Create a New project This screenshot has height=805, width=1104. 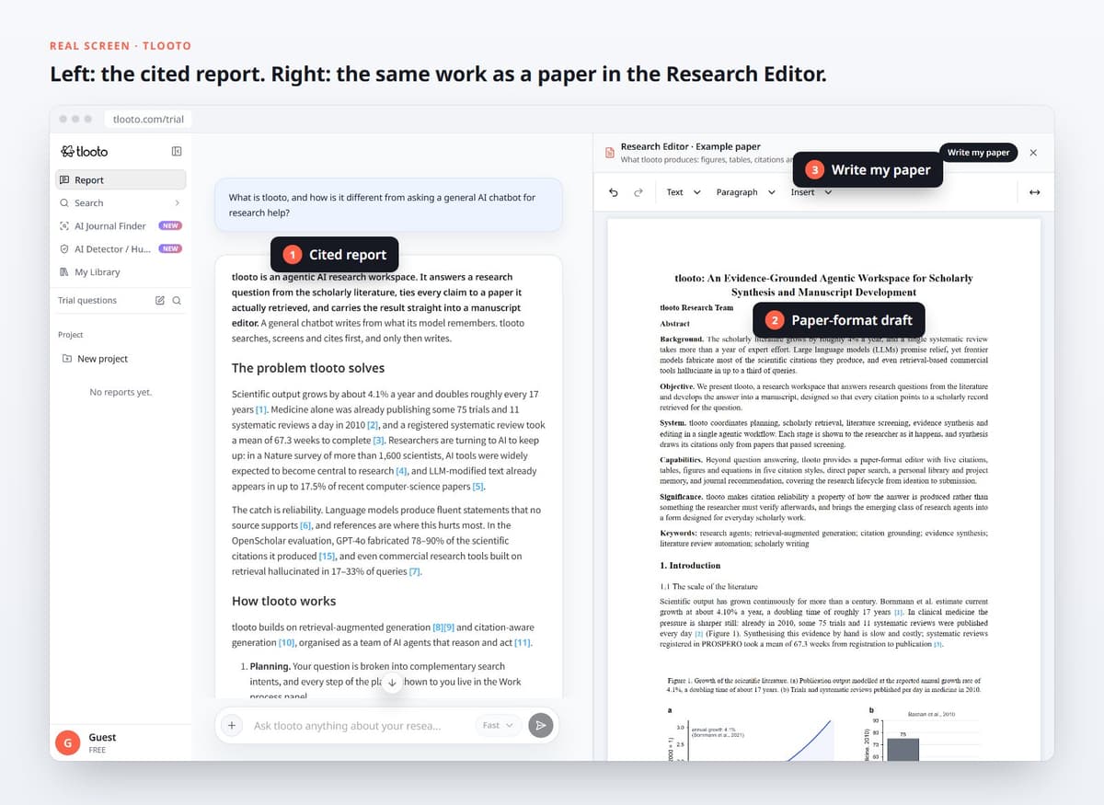(121, 359)
